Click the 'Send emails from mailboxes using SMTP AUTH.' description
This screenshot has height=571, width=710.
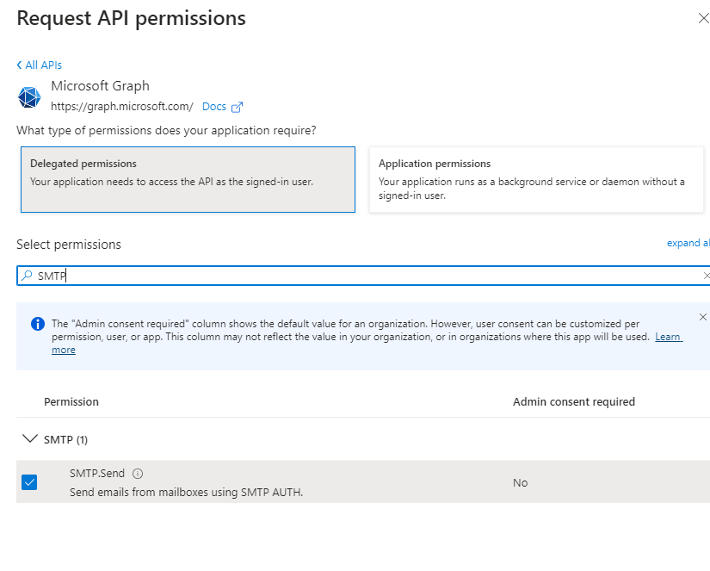(186, 492)
